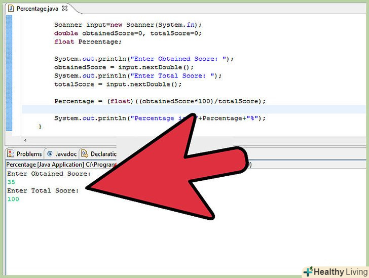
Task: Click the console output 'Enter Obtained Score:'
Action: 49,174
